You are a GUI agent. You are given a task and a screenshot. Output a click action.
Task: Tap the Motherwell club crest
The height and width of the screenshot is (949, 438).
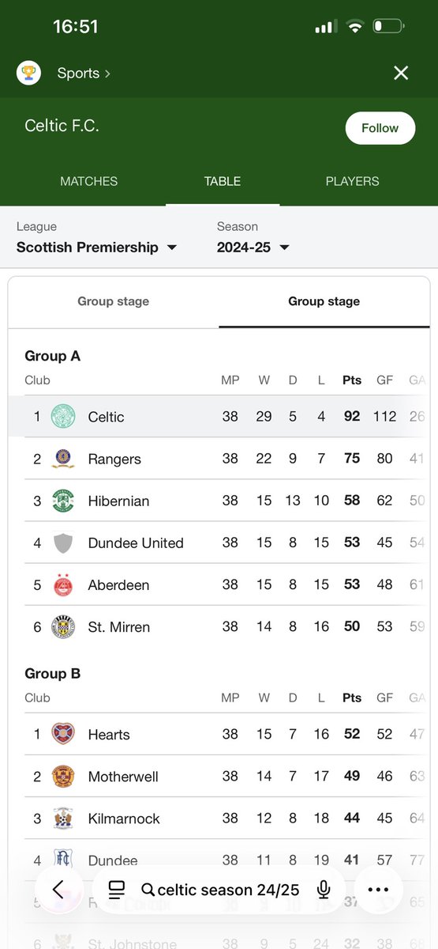[63, 776]
